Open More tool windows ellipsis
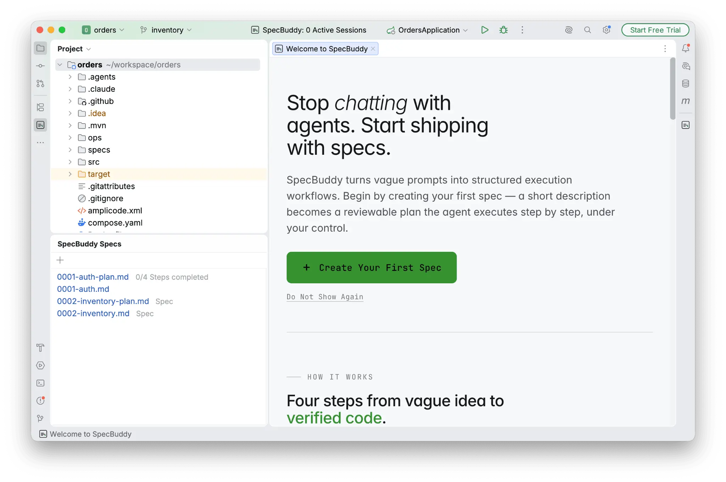The height and width of the screenshot is (482, 726). pos(40,143)
